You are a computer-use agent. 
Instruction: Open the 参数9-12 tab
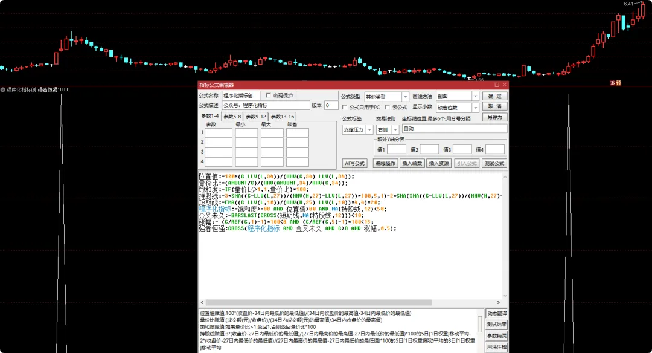256,117
